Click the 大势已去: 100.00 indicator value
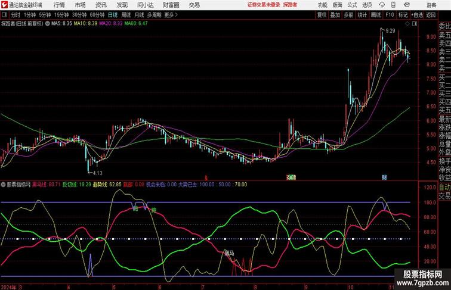 click(196, 185)
